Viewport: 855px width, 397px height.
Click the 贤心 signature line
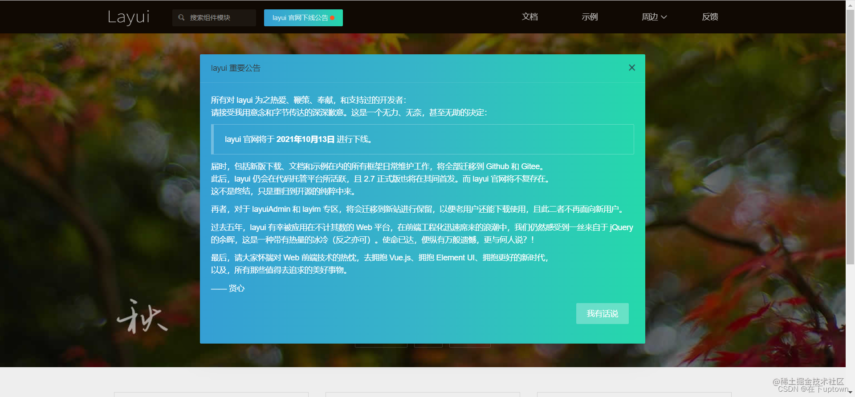[x=228, y=288]
